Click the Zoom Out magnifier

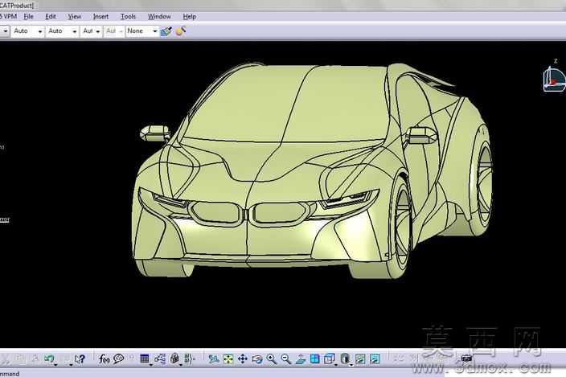click(286, 359)
